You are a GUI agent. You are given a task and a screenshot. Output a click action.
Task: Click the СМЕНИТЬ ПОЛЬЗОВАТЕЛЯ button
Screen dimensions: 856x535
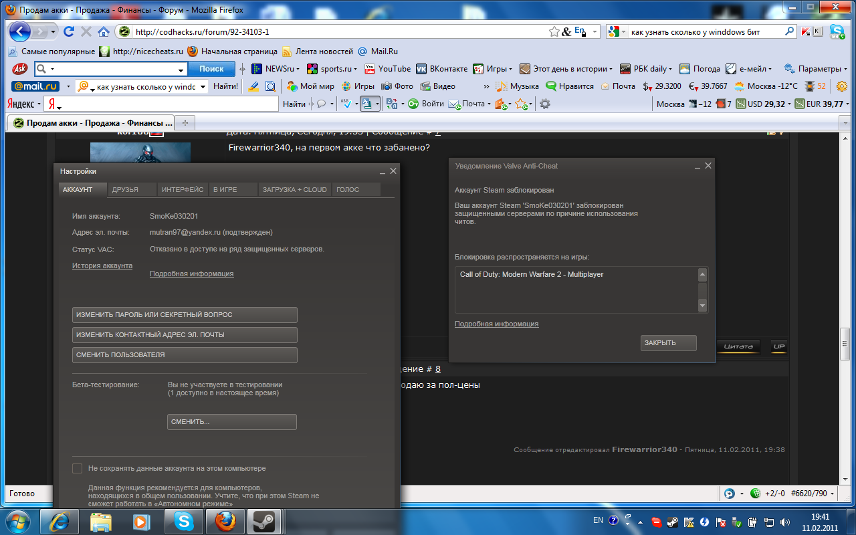click(185, 355)
